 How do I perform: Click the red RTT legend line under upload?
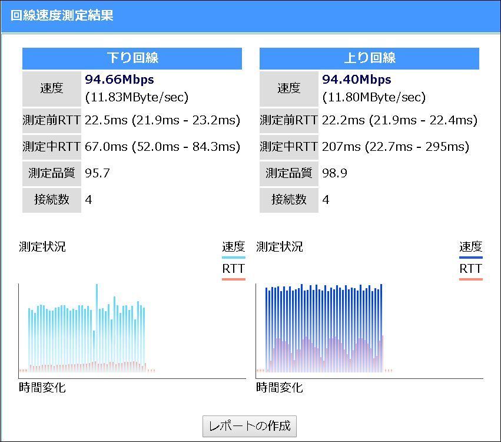(x=470, y=279)
